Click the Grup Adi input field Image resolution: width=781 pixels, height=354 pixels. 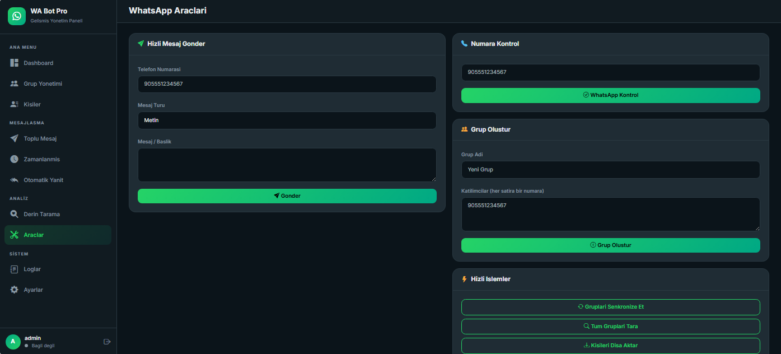[x=610, y=170]
